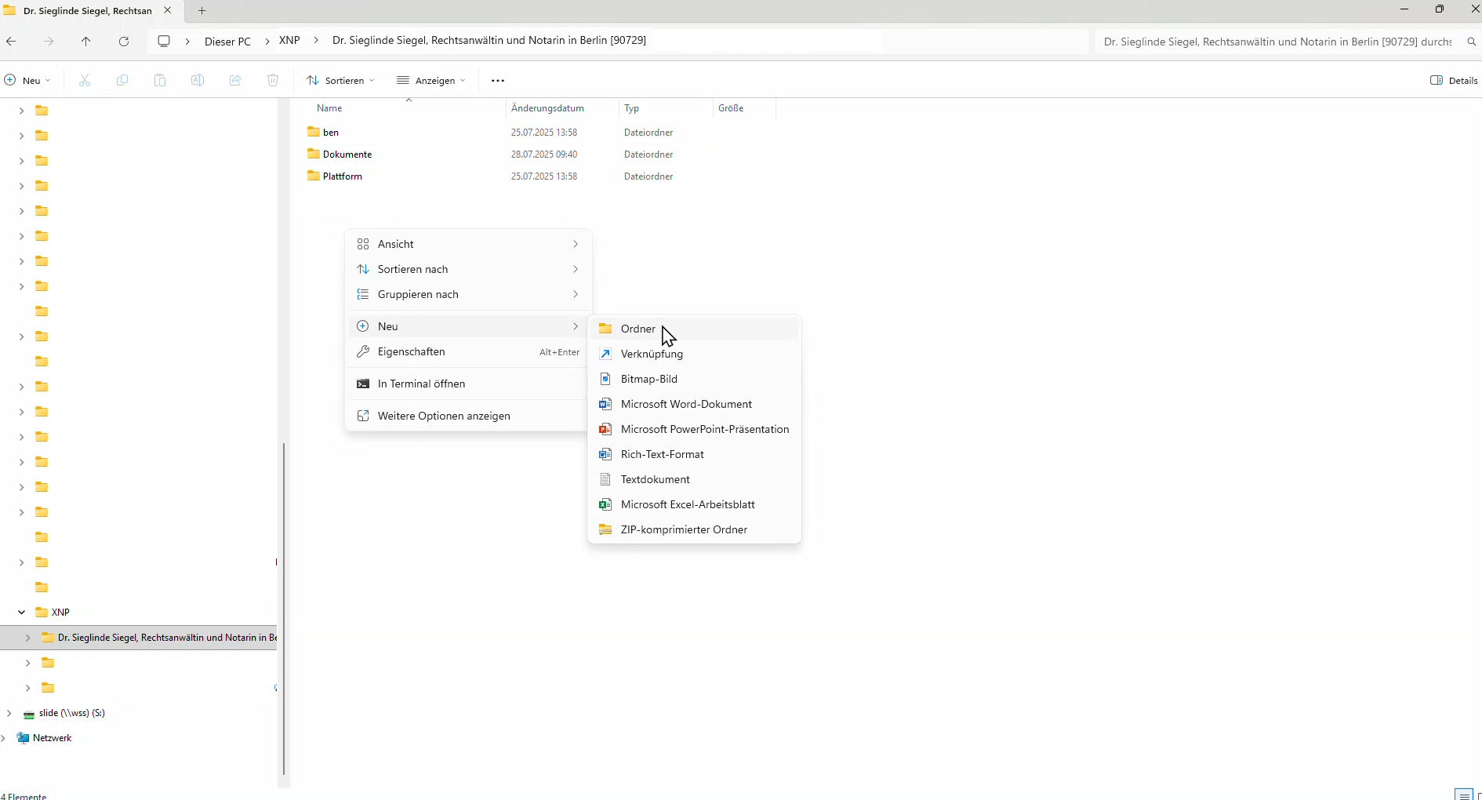Open the Sortieren dropdown

(x=341, y=81)
